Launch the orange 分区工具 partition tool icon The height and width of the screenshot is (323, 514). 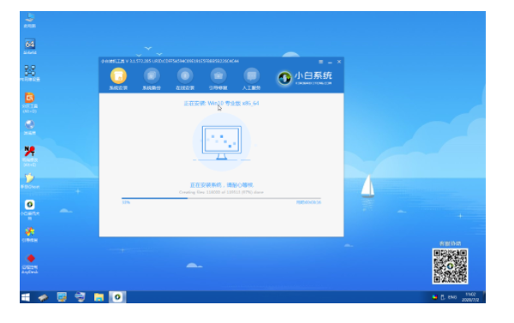[30, 102]
